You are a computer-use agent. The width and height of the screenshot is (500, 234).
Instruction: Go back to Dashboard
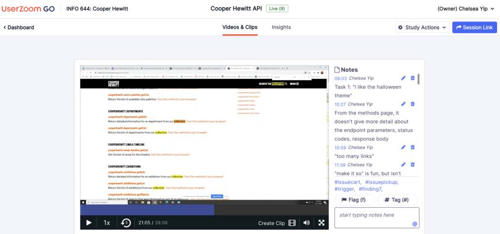pos(19,27)
